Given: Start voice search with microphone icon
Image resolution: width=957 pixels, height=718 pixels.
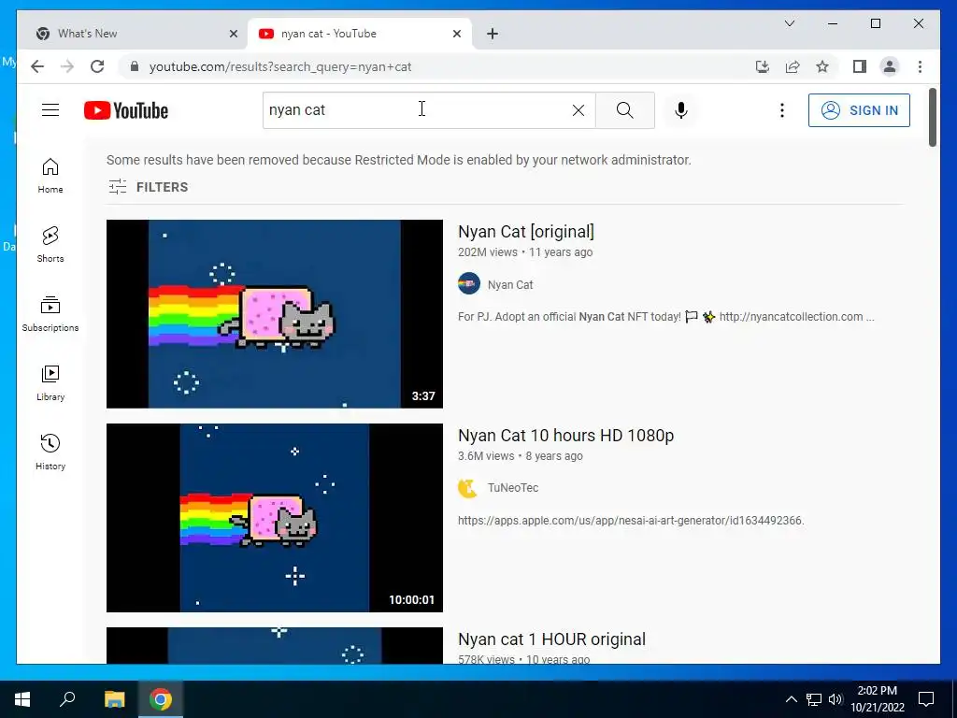Looking at the screenshot, I should tap(681, 110).
